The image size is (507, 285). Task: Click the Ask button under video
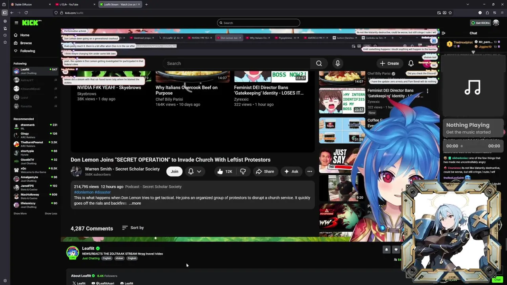(291, 171)
